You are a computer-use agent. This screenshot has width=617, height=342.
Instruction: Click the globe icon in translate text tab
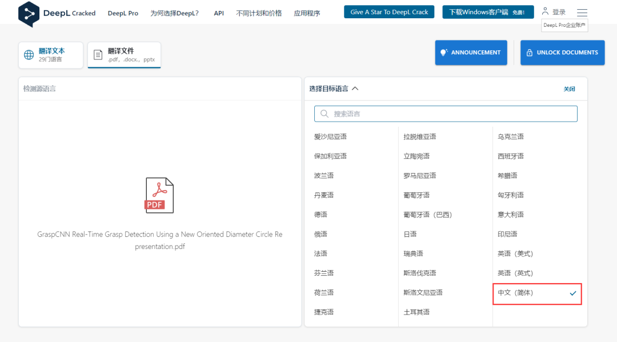(29, 55)
